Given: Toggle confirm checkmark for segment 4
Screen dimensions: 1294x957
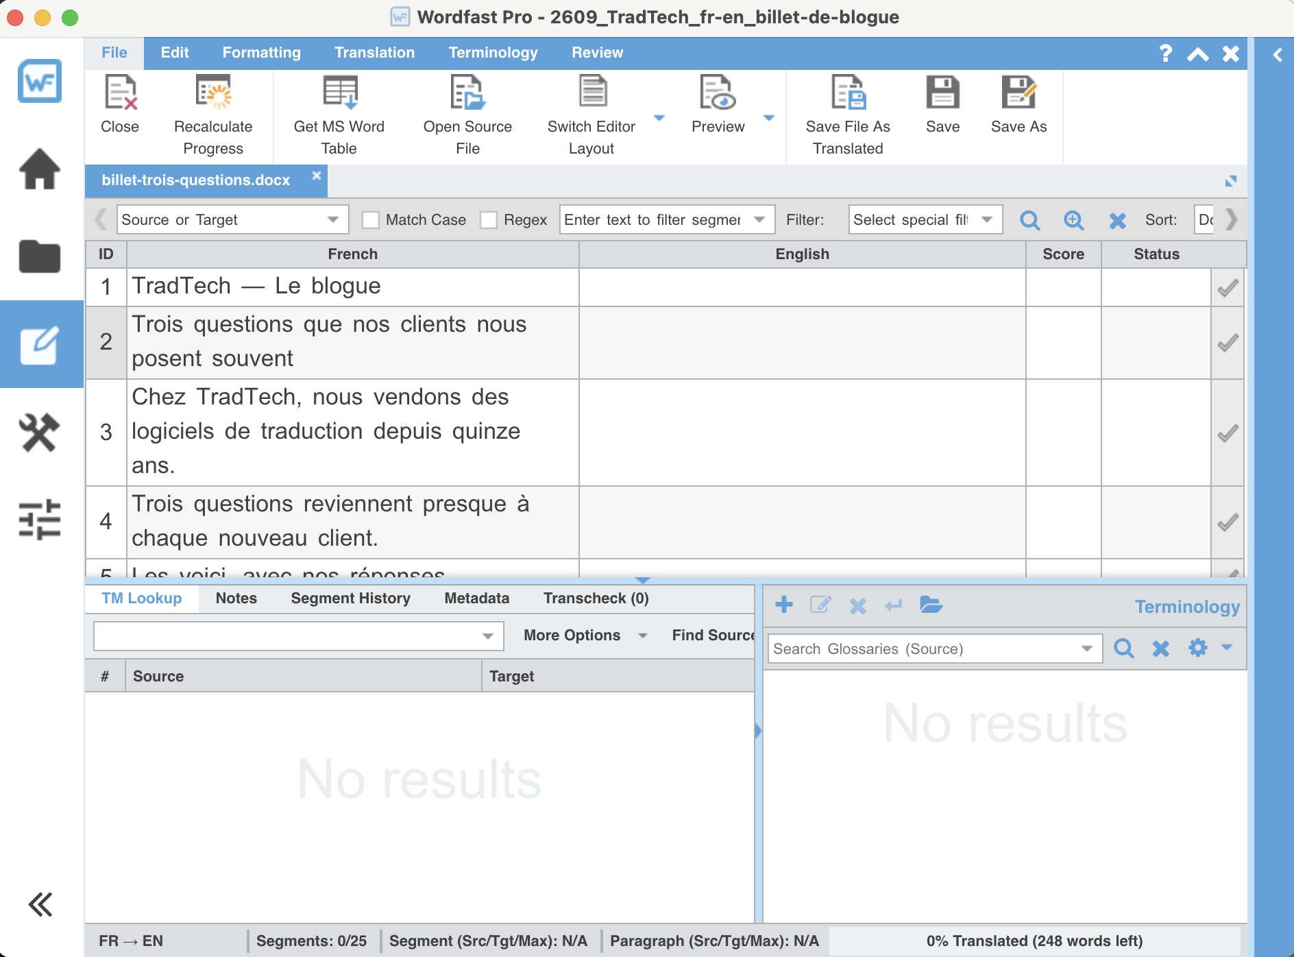Looking at the screenshot, I should coord(1228,522).
